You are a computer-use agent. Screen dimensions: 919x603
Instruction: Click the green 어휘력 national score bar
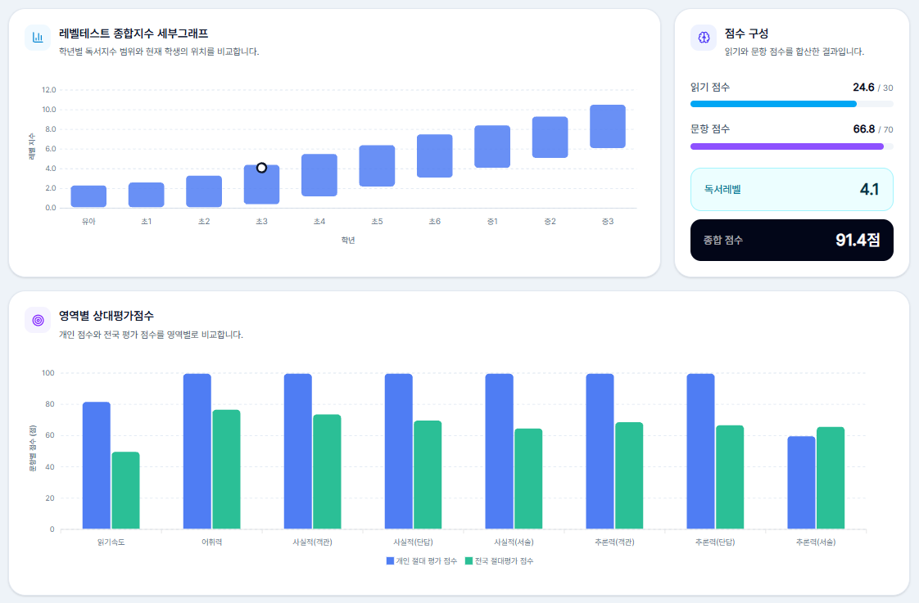click(x=226, y=470)
